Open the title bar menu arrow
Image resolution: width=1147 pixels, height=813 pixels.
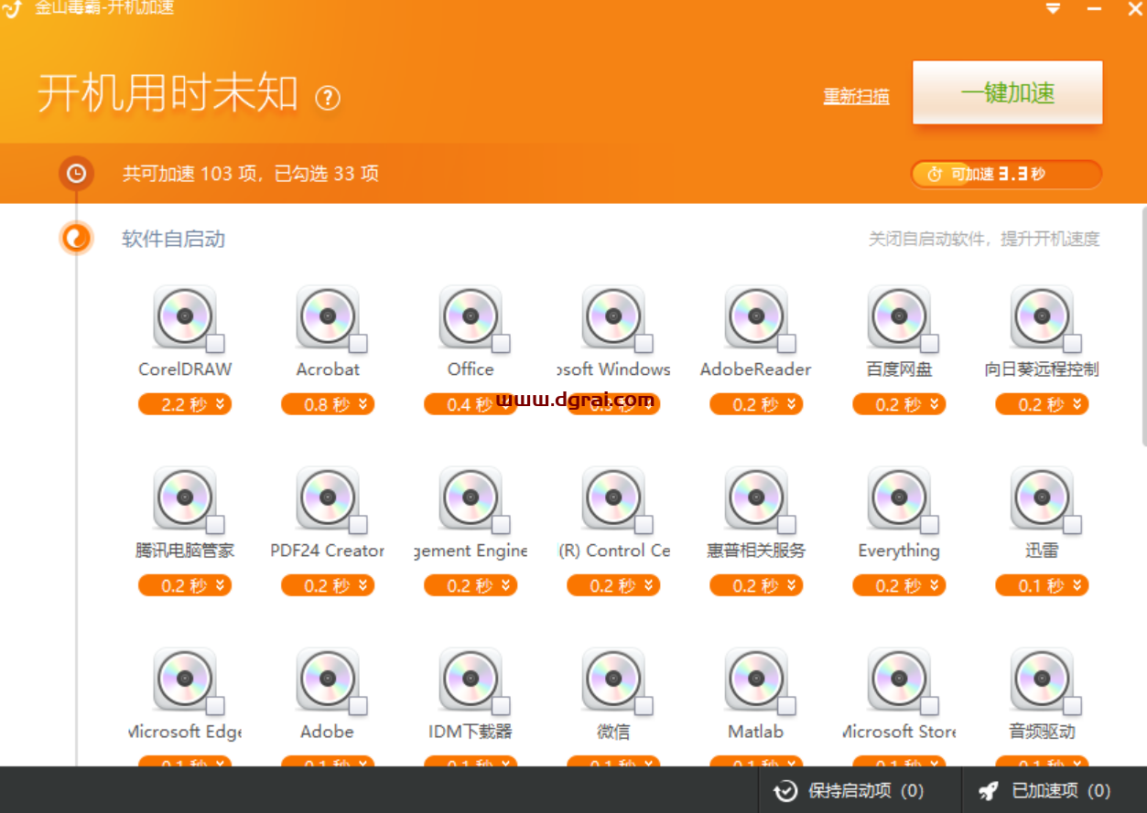[1051, 9]
